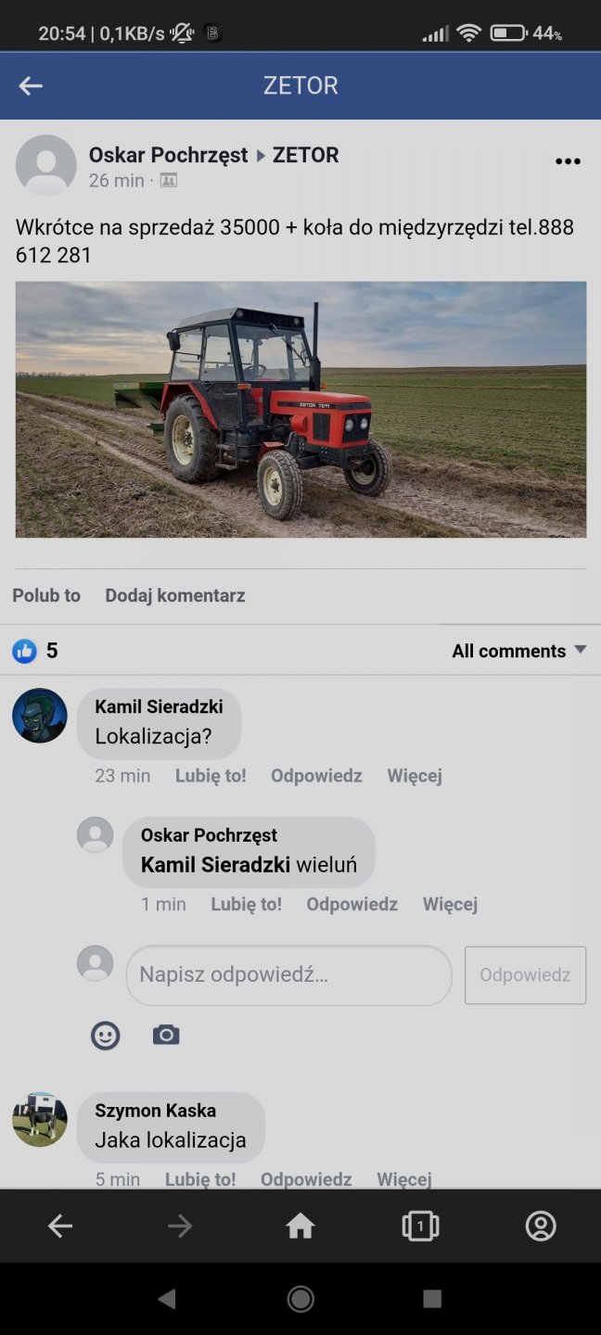Viewport: 601px width, 1335px height.
Task: Tap the blue like reaction icon
Action: 24,651
